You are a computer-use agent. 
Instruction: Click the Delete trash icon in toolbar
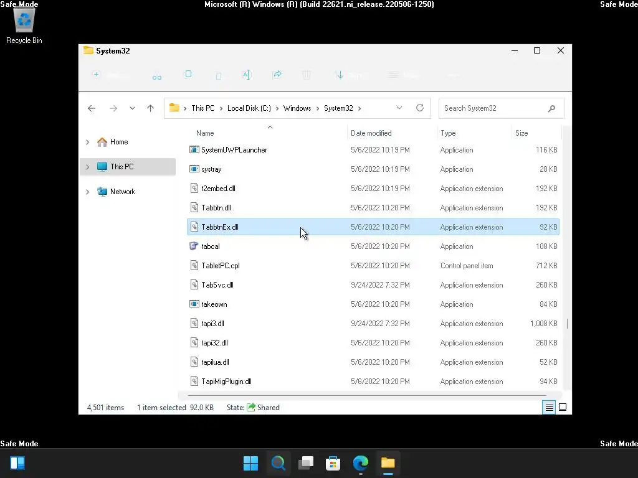click(307, 75)
